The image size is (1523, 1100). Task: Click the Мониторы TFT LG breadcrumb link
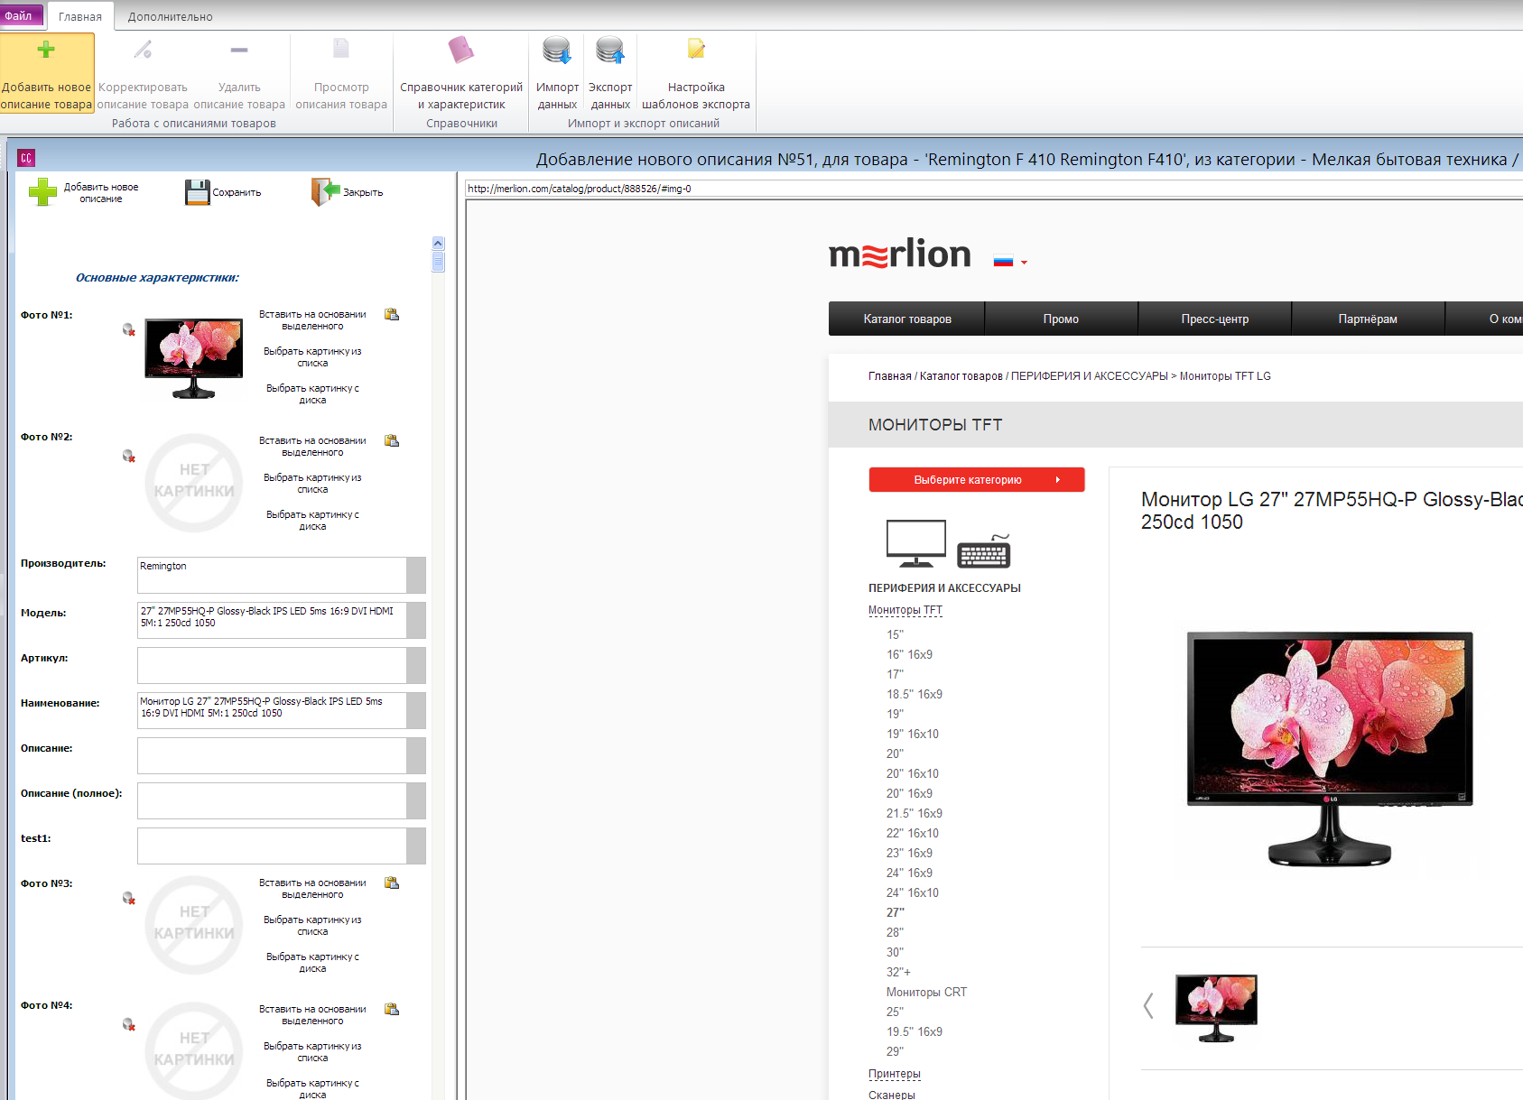[1225, 376]
